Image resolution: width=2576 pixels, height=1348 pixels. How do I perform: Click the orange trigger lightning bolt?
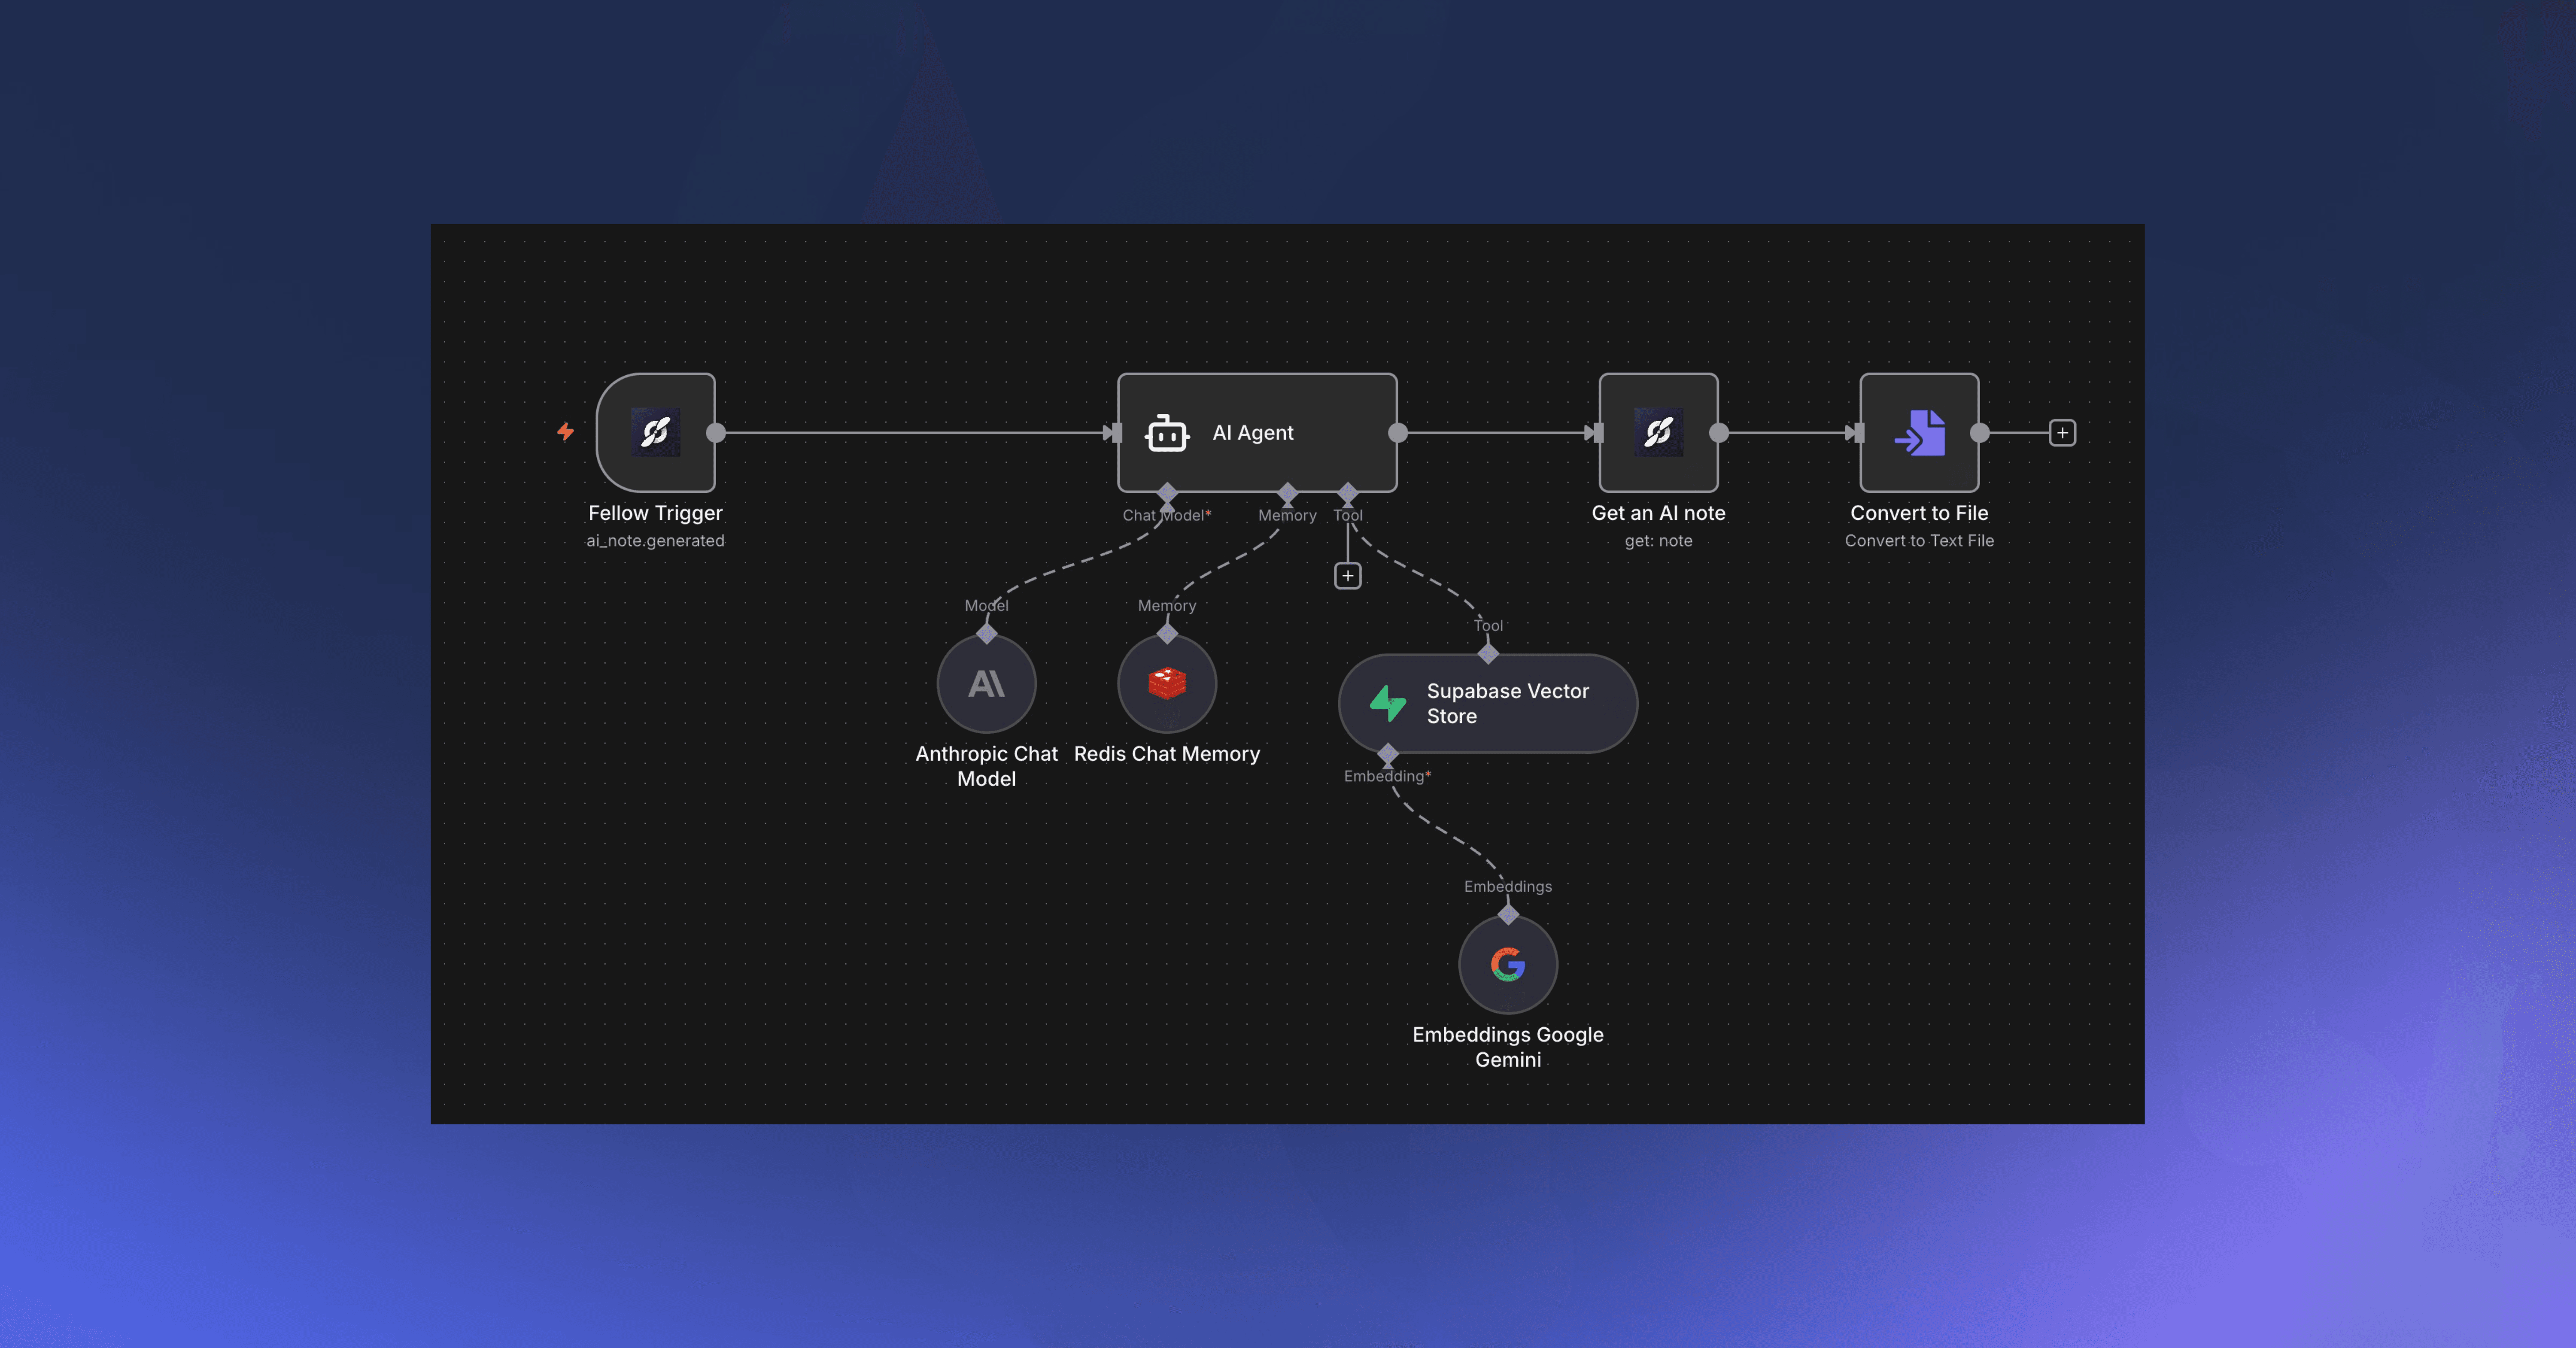tap(565, 432)
